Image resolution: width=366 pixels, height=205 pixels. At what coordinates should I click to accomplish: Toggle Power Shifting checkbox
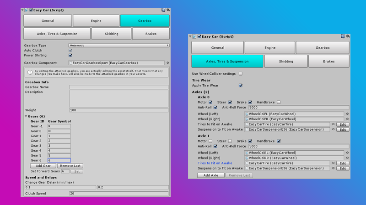click(70, 55)
